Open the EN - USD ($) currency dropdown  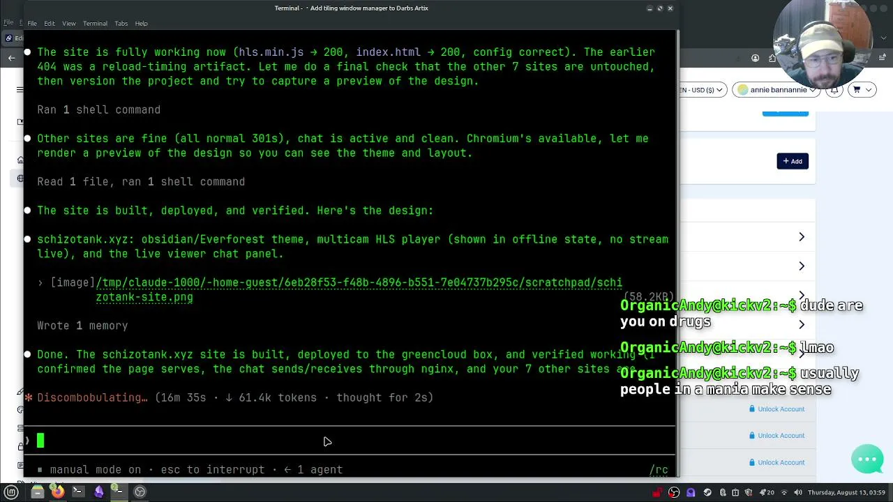[703, 89]
